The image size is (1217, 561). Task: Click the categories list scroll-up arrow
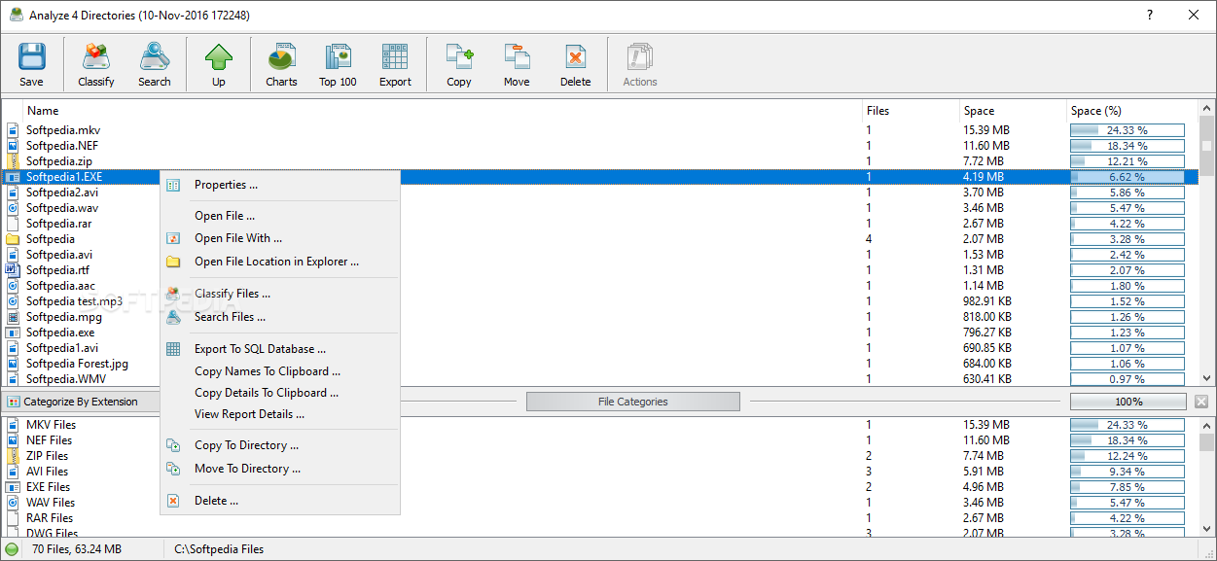point(1207,425)
